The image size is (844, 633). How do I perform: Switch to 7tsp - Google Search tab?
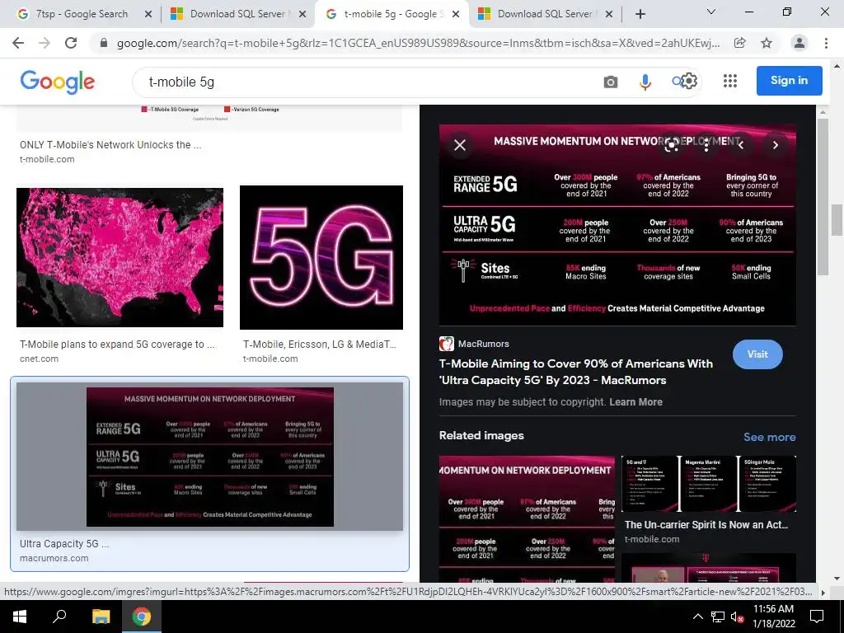tap(82, 14)
